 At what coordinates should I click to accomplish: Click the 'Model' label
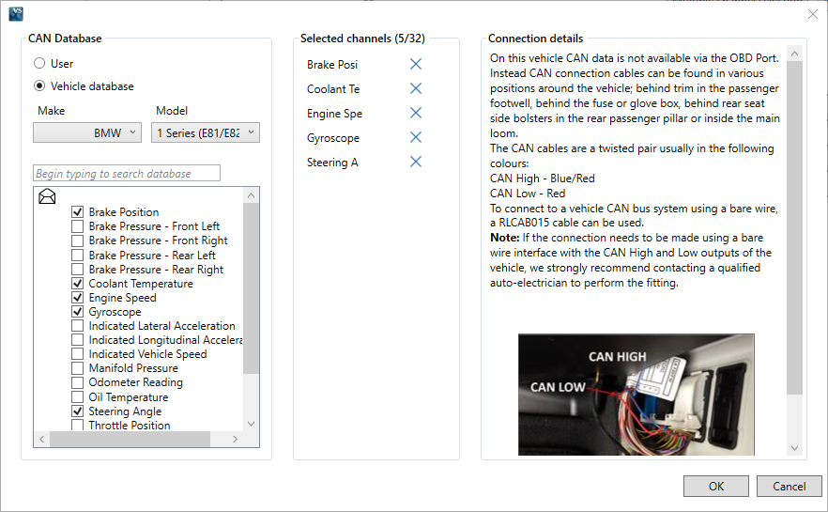[172, 111]
